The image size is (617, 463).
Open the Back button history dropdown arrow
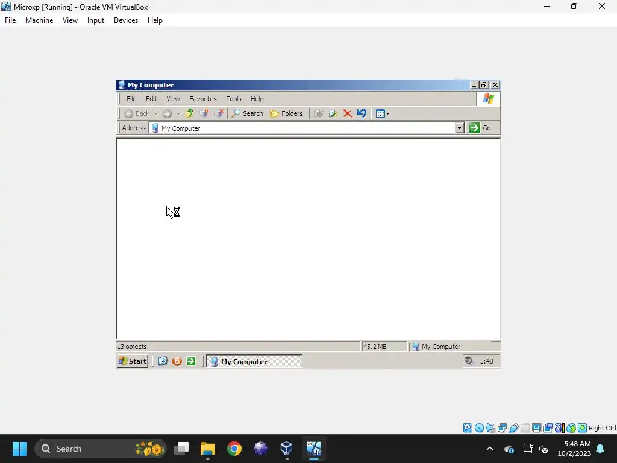(156, 113)
